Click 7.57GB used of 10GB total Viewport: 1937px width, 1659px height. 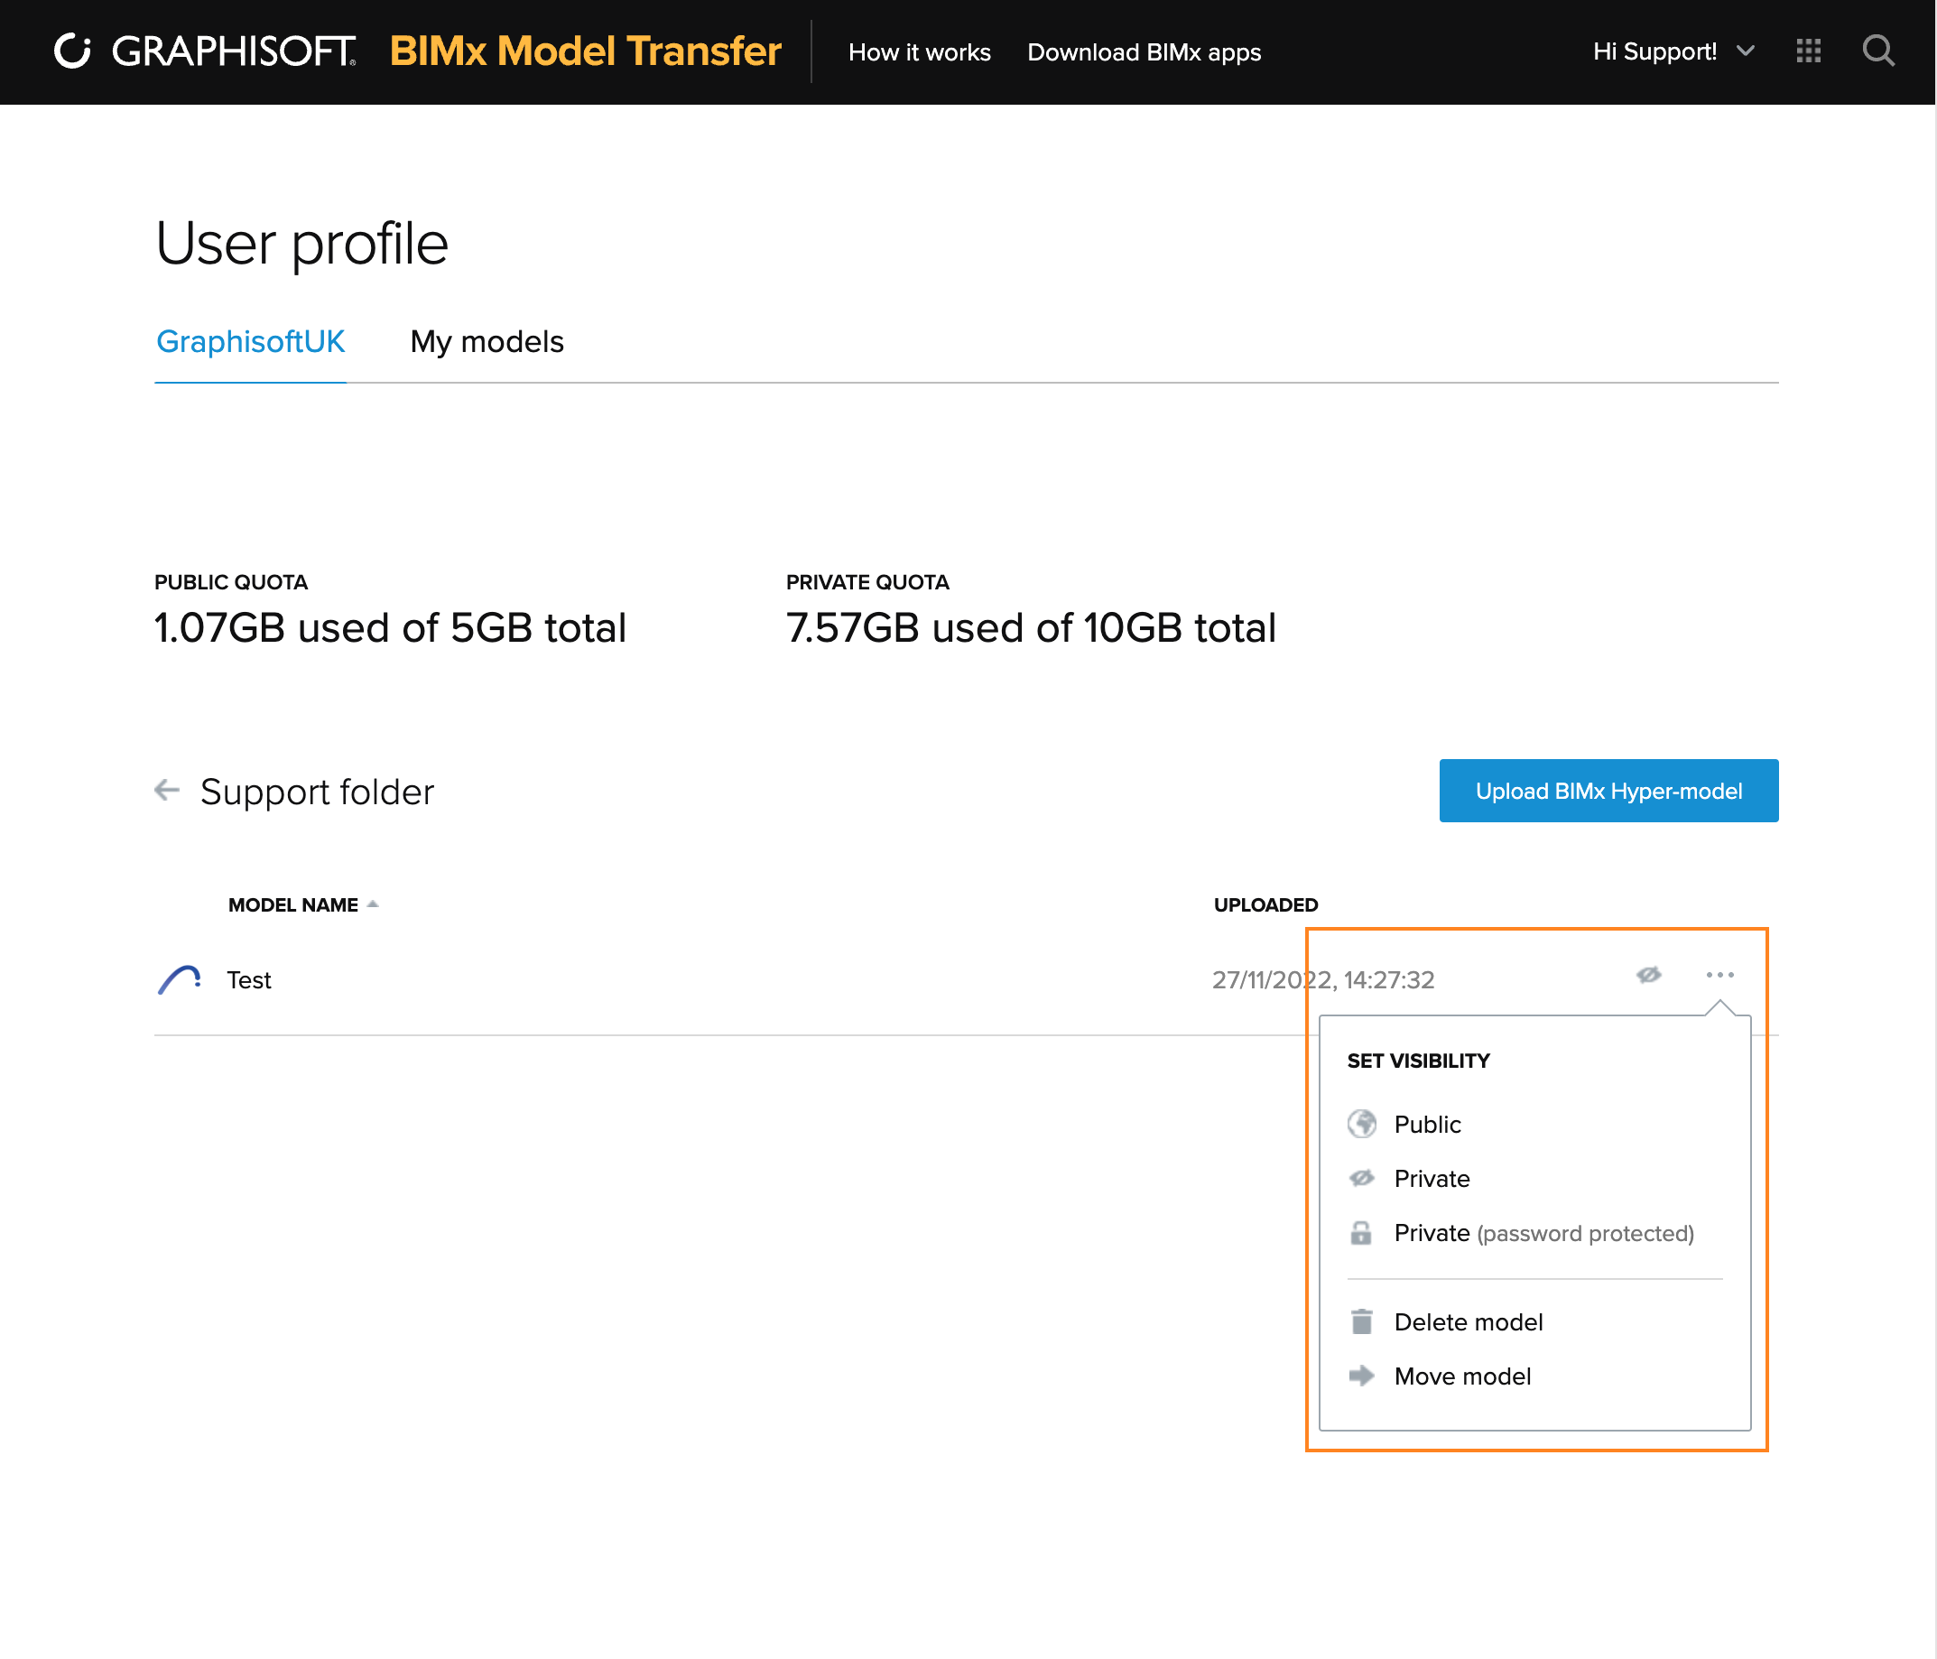1030,627
